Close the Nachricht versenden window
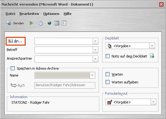166x119 pixels. click(161, 4)
